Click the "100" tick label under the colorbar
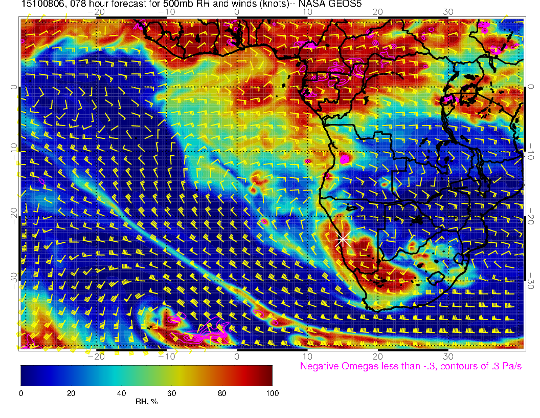This screenshot has width=540, height=418. click(272, 393)
